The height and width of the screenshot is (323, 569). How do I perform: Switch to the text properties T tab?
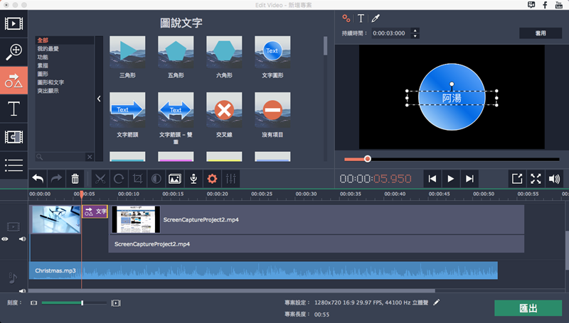361,18
